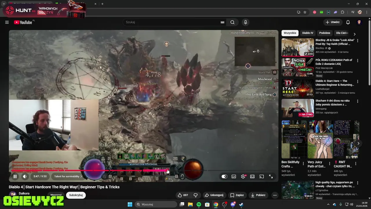Open Spotify from the taskbar

pyautogui.click(x=199, y=204)
